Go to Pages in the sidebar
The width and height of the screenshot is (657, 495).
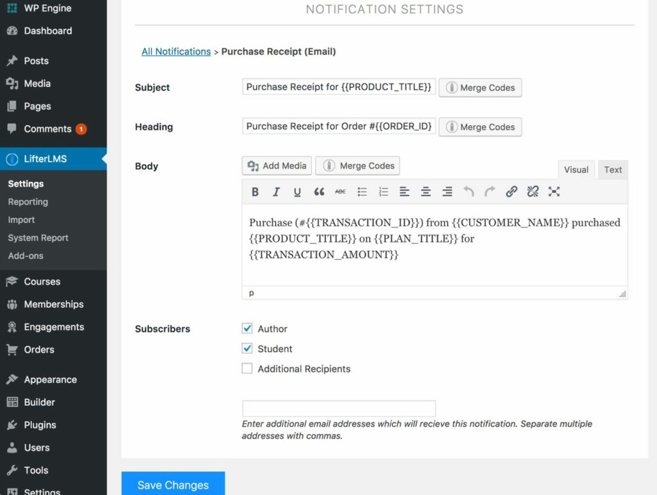(x=53, y=106)
